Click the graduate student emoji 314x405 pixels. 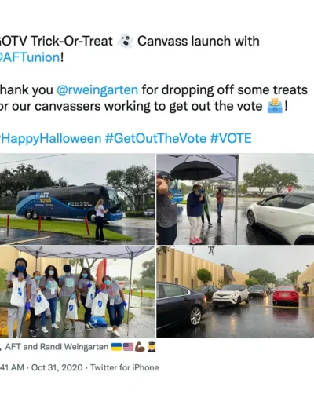(x=152, y=347)
